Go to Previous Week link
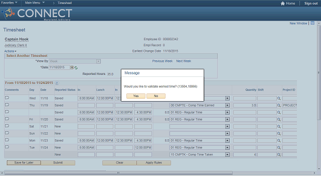Viewport: 321px width, 181px height. point(163,61)
